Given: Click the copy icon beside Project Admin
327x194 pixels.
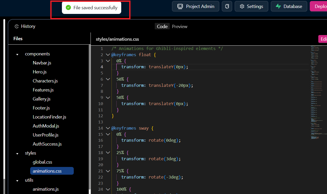Looking at the screenshot, I should [x=227, y=6].
